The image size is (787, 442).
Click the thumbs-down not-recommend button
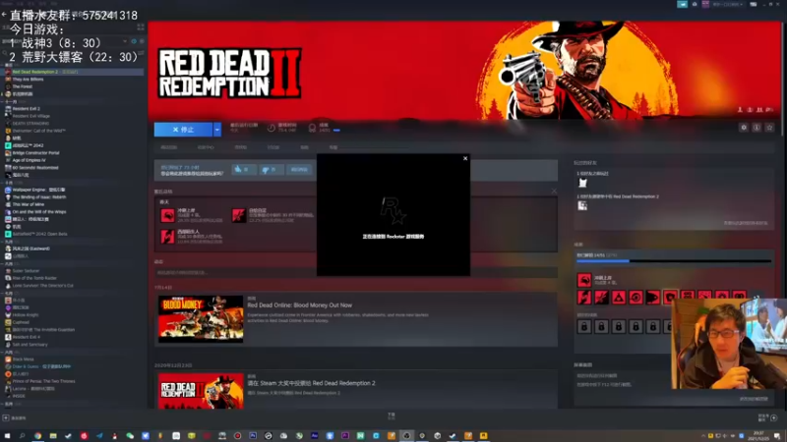point(272,169)
